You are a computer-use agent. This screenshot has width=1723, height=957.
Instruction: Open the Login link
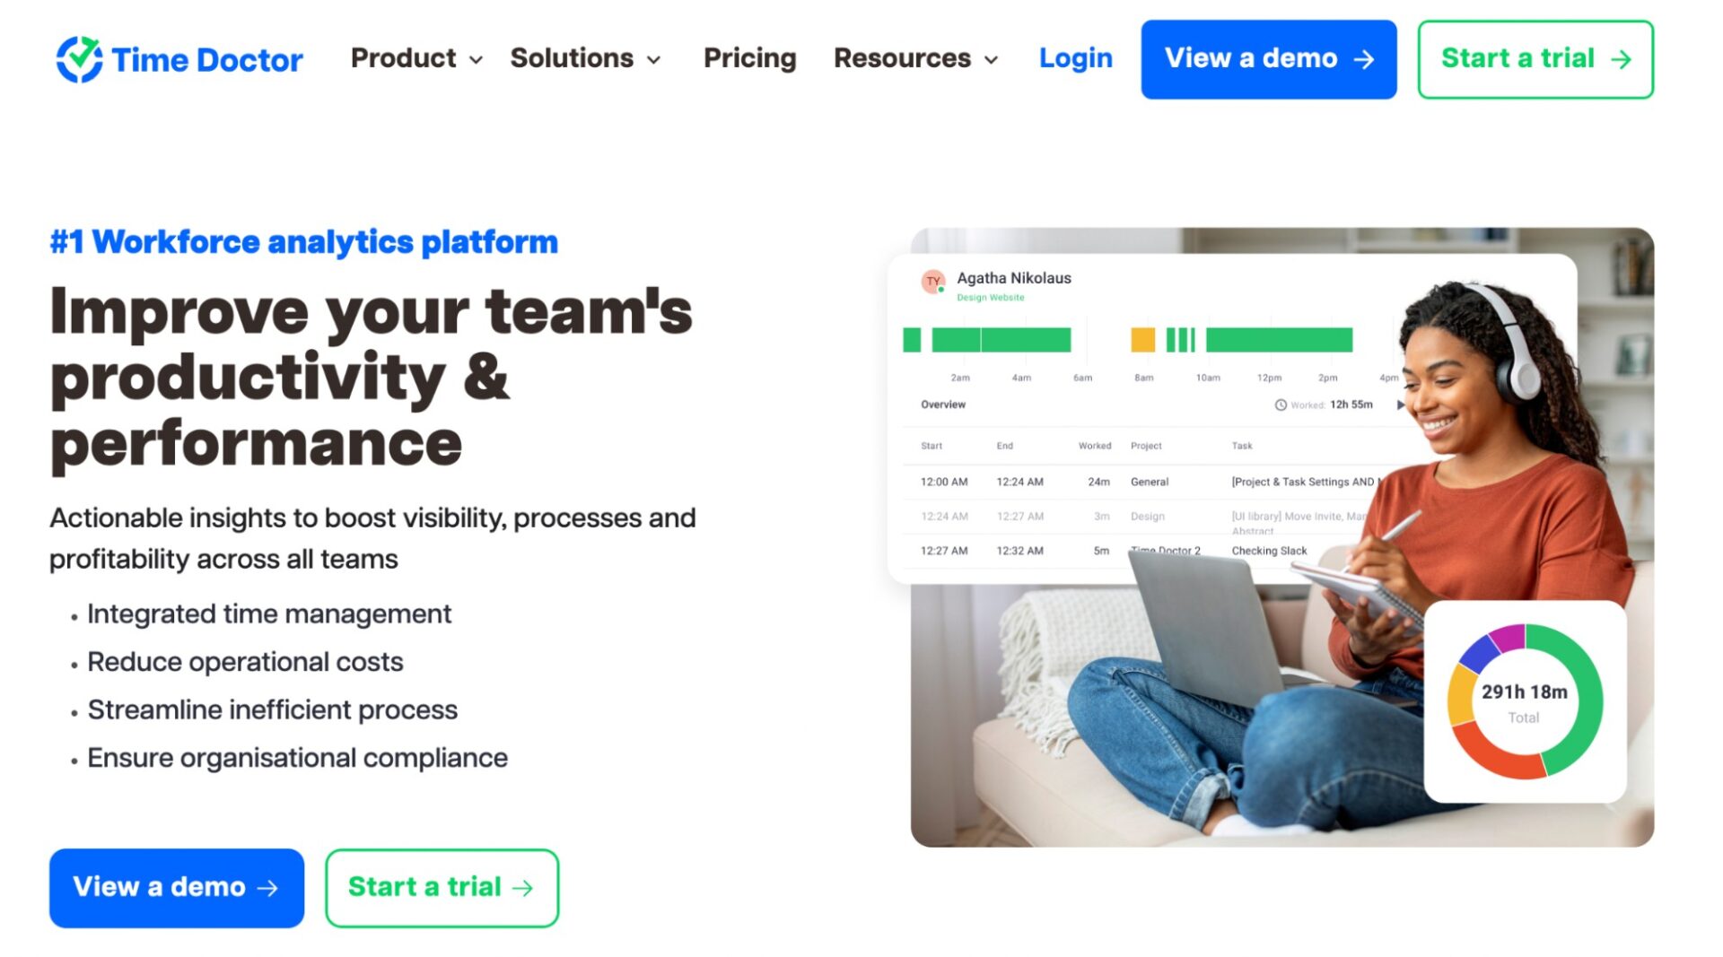pyautogui.click(x=1075, y=58)
